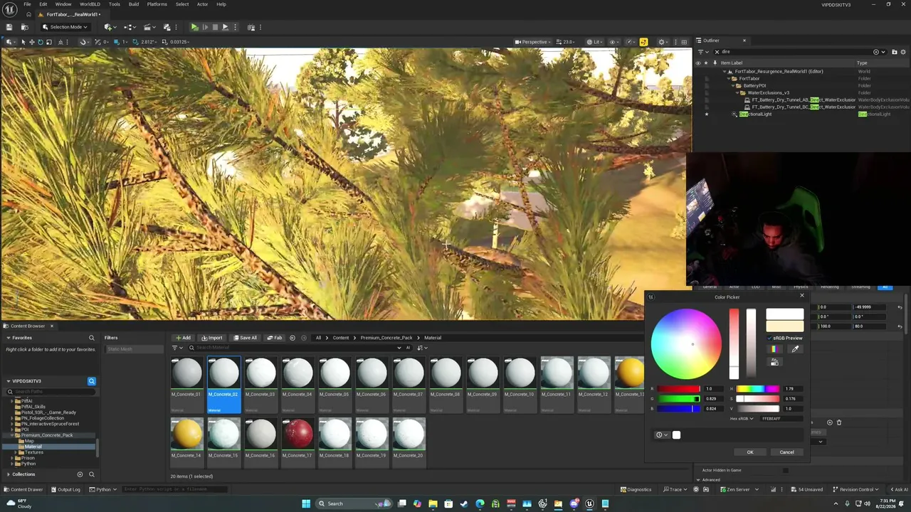Click the Stop simulation button
This screenshot has height=512, width=911.
[x=215, y=27]
